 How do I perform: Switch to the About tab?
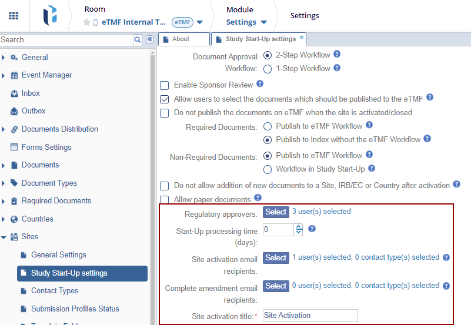click(181, 39)
